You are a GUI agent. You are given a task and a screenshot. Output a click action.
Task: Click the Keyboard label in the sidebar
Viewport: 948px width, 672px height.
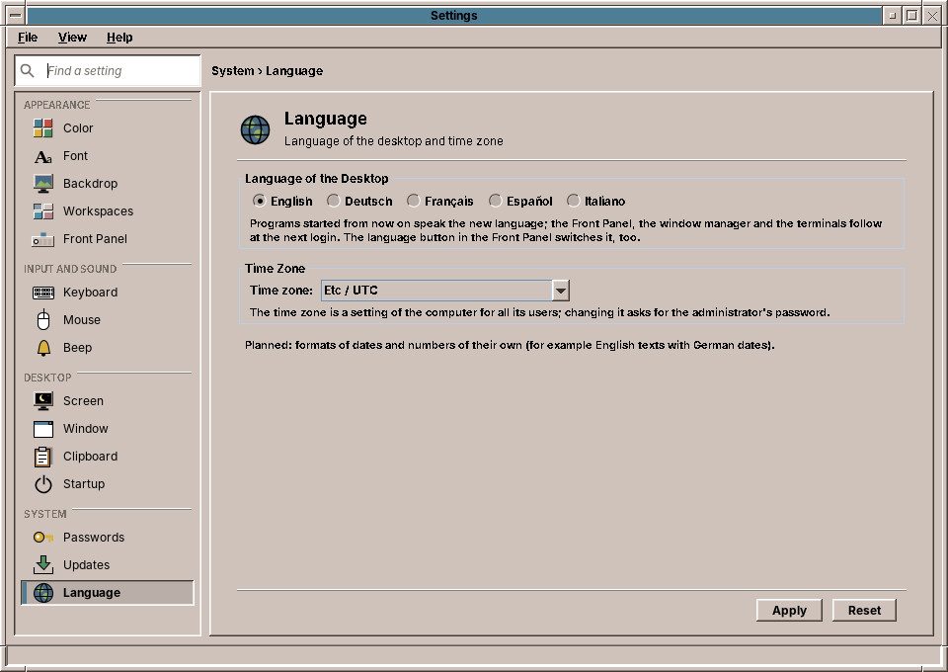tap(90, 293)
